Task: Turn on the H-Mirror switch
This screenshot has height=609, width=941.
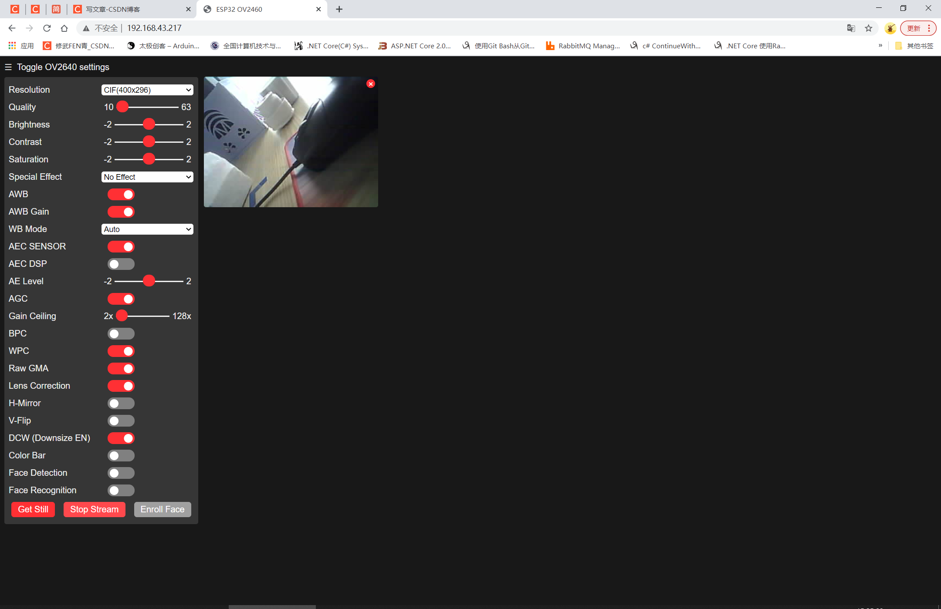Action: (x=121, y=403)
